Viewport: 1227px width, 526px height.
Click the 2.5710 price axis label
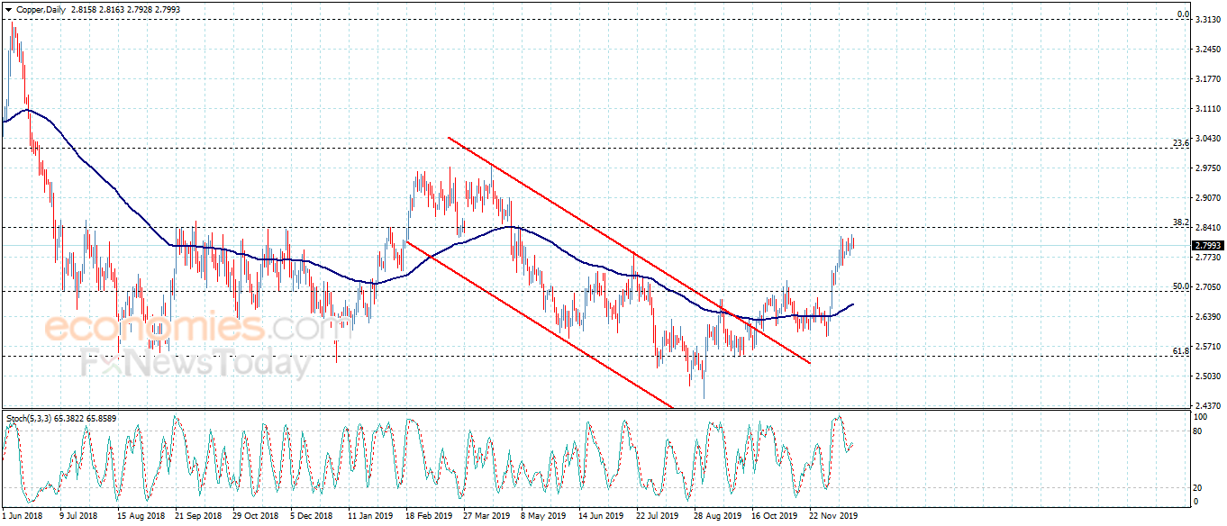1207,347
